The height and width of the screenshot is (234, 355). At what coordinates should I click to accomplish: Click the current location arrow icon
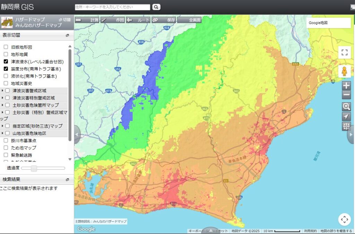pyautogui.click(x=346, y=116)
